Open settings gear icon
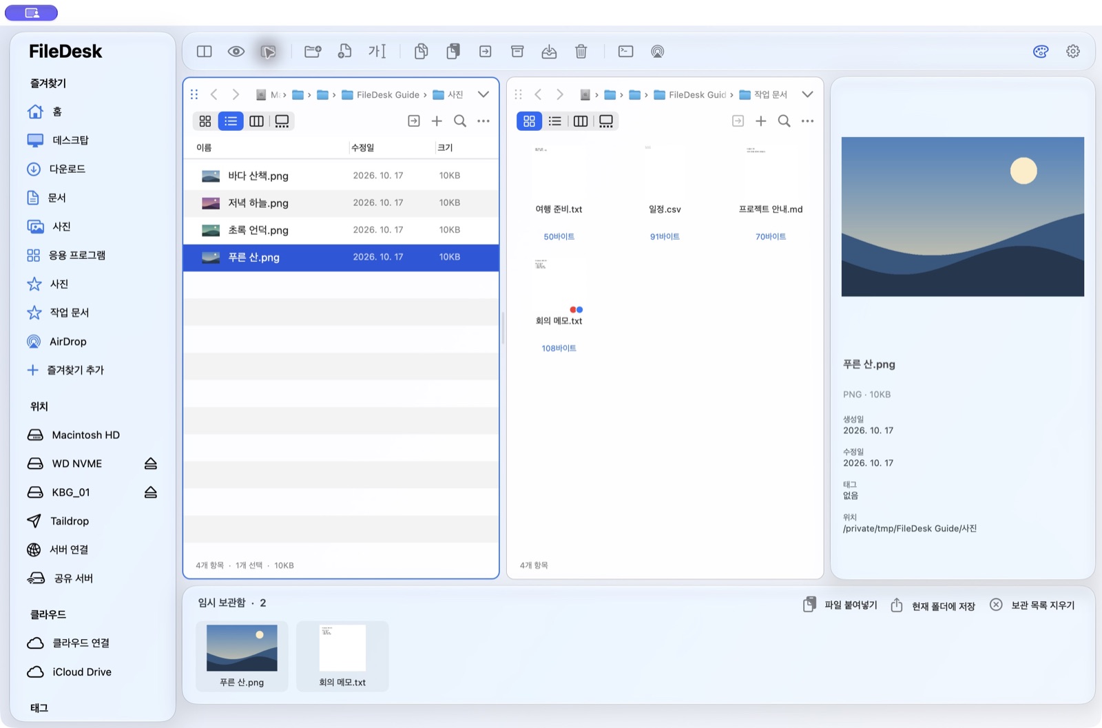 pyautogui.click(x=1073, y=52)
